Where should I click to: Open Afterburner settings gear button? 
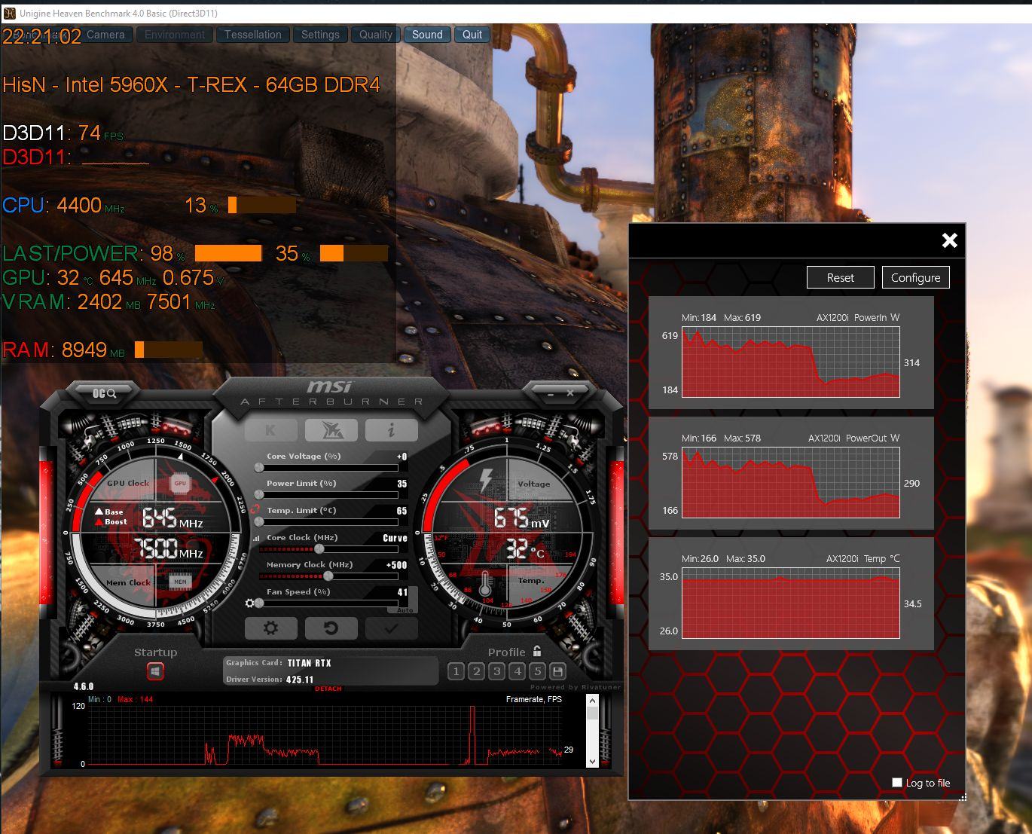[270, 628]
